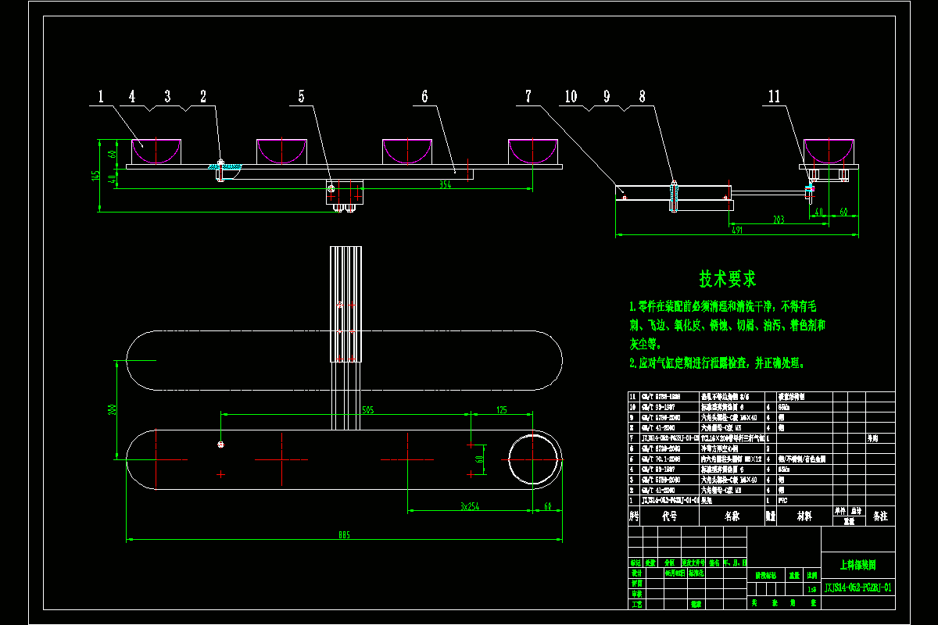Select the 595 dimension in plan view

(367, 409)
